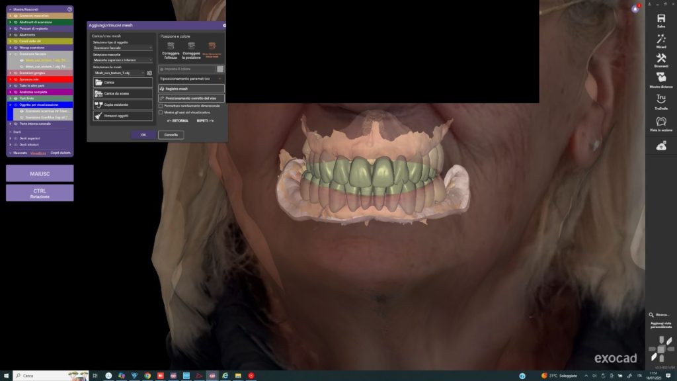Select Spessore min group entry
The height and width of the screenshot is (381, 677).
(30, 79)
